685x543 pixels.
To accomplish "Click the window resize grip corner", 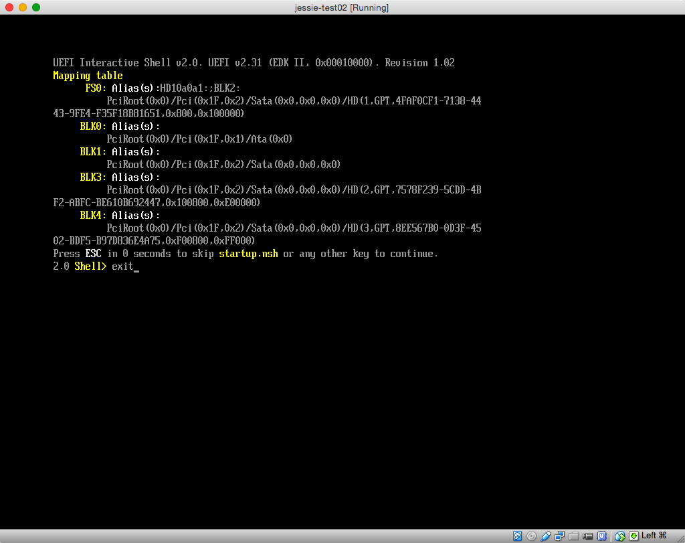I will click(681, 539).
